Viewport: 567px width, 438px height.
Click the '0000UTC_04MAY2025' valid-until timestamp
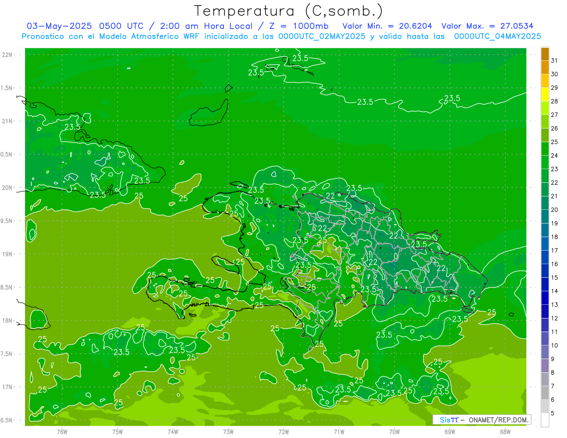coord(497,36)
